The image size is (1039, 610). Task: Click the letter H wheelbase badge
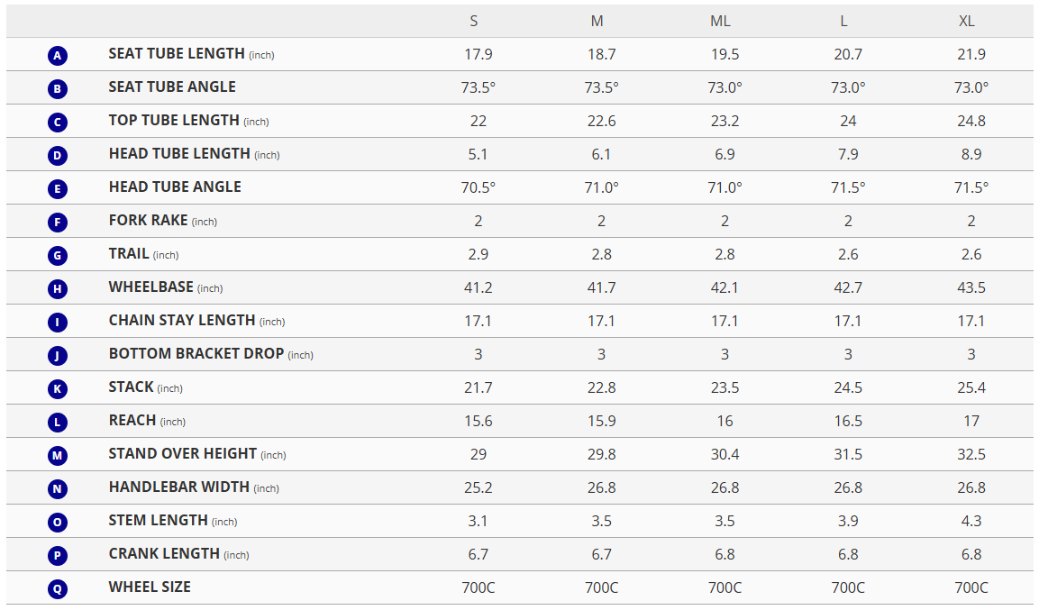[58, 289]
